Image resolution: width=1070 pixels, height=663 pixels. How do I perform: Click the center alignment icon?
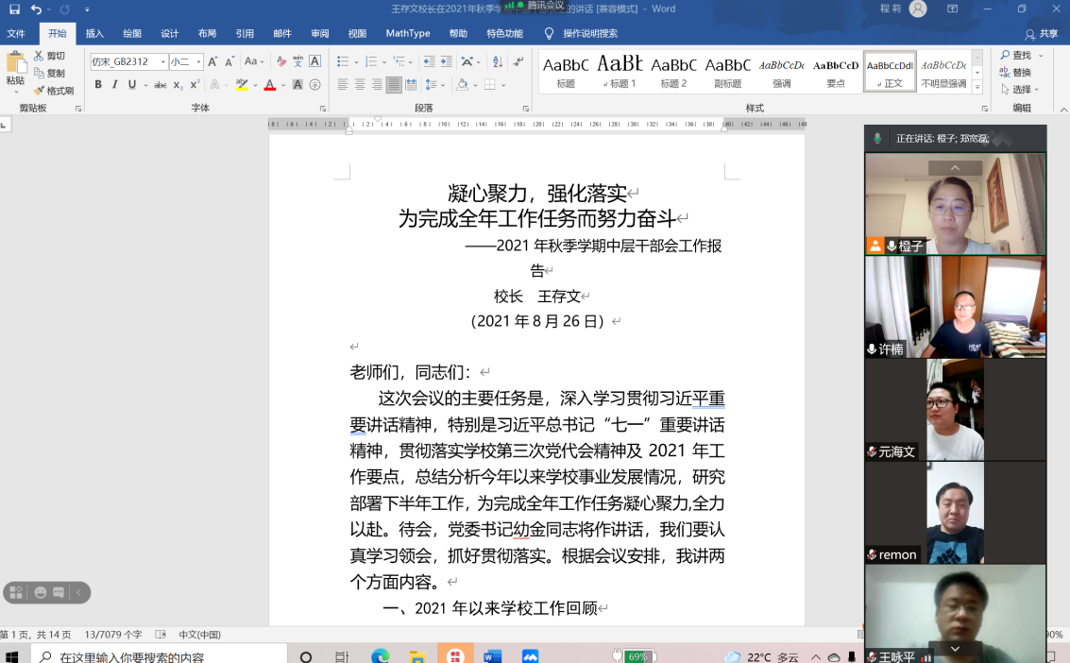pyautogui.click(x=359, y=84)
